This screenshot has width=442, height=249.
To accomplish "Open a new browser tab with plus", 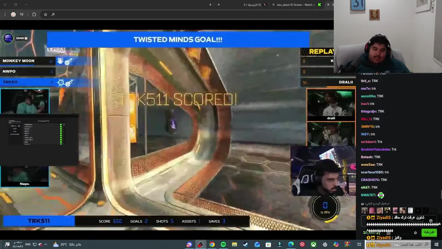I will click(210, 5).
